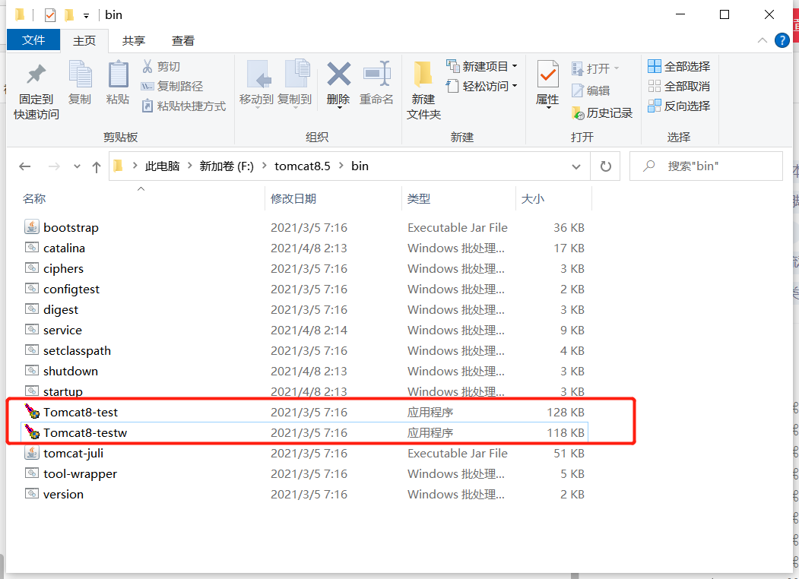Viewport: 799px width, 579px height.
Task: Click the Delete (删除) X icon
Action: coord(339,74)
